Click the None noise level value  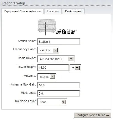[43, 102]
